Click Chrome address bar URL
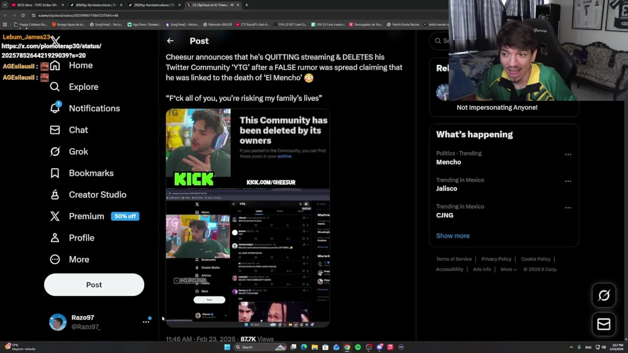This screenshot has width=628, height=353. (x=78, y=15)
